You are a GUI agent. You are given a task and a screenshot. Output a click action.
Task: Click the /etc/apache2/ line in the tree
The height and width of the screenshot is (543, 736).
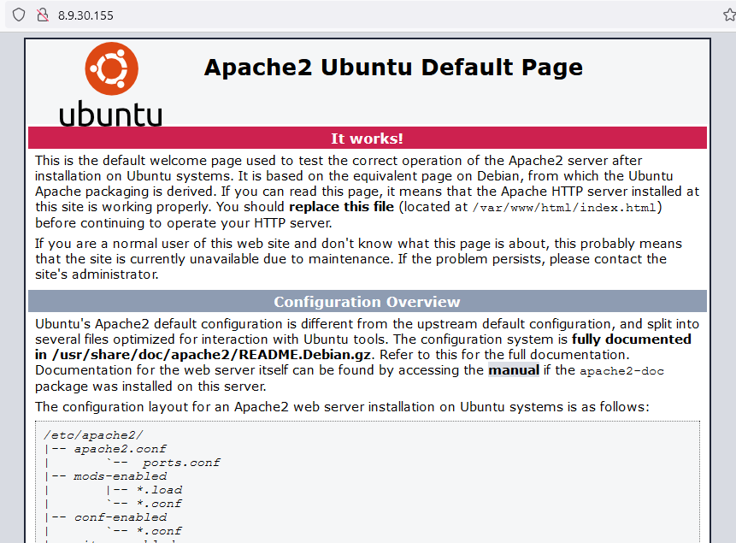click(93, 435)
